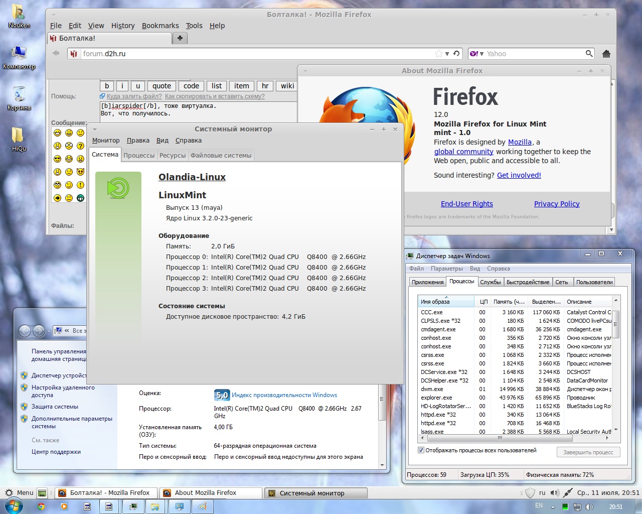Screen dimensions: 642x514
Task: Select the Быстродействие tab in Task Manager
Action: pos(528,282)
